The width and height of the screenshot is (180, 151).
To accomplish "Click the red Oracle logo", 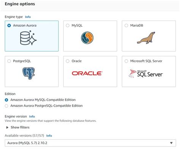I will tap(87, 73).
